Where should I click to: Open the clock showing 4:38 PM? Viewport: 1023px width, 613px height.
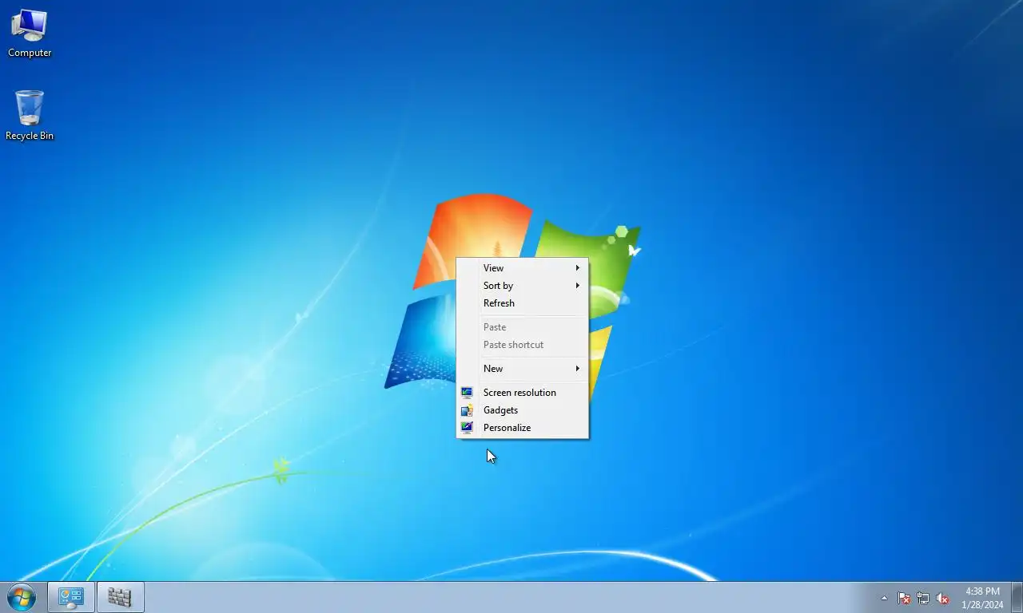(982, 598)
